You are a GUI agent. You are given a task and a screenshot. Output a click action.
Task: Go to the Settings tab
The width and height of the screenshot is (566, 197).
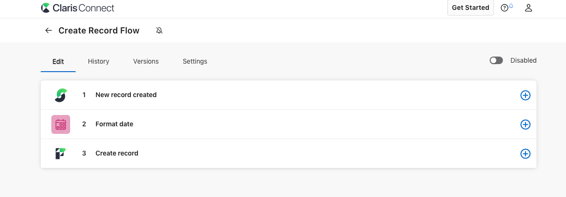click(x=195, y=61)
